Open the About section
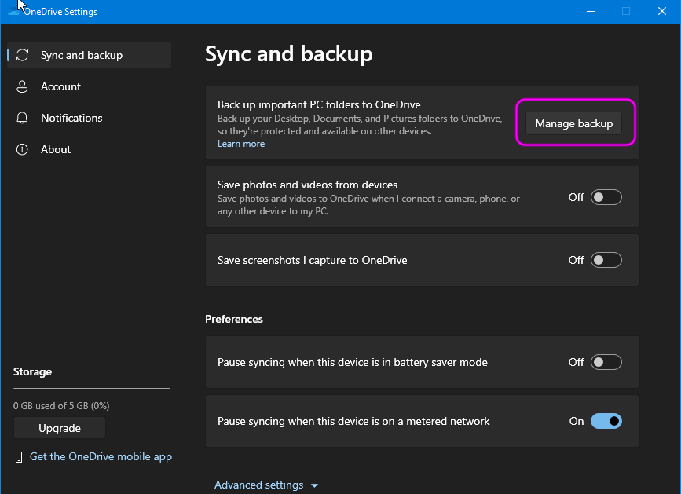Screen dimensions: 681x494 click(x=89, y=149)
